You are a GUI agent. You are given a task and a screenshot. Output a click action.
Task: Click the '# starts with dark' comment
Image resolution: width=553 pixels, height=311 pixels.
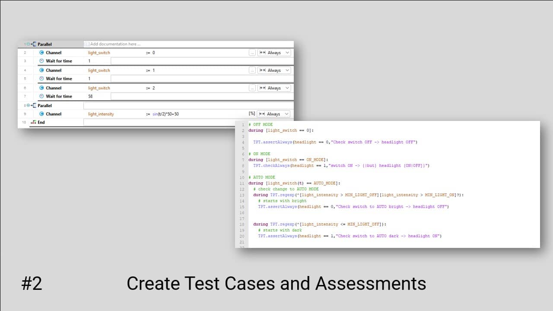(280, 230)
